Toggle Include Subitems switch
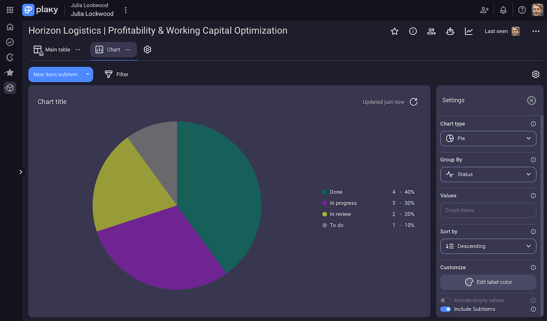Screen dimensions: 547x321 click(x=445, y=309)
